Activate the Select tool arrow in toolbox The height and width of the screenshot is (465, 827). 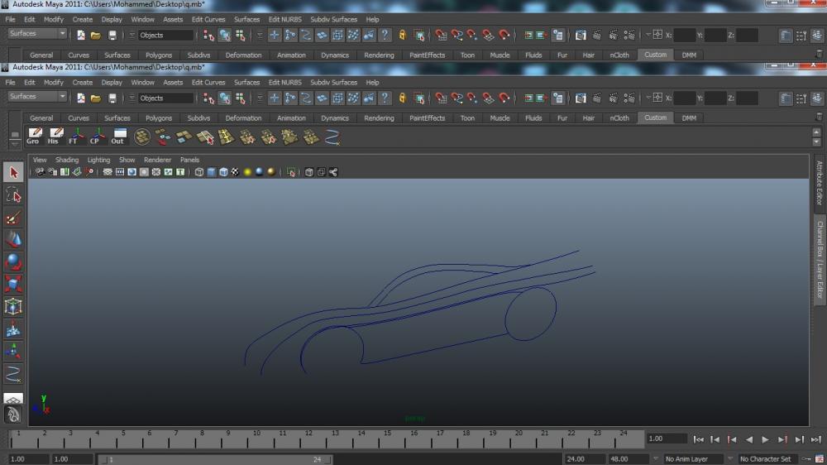(13, 172)
